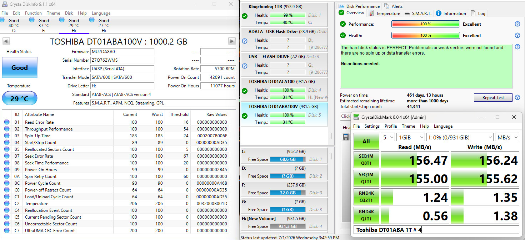Click the blue status orb for drive F:
Viewport: 525px width, 240px height.
[32, 20]
